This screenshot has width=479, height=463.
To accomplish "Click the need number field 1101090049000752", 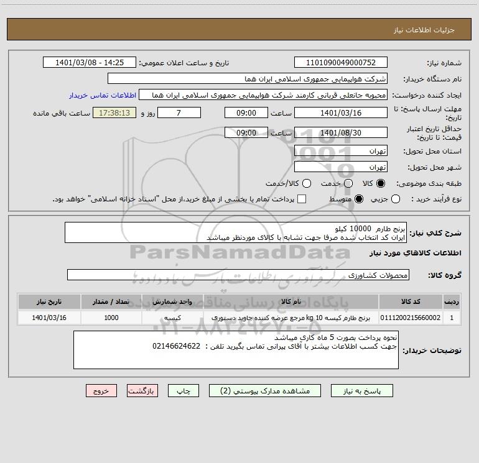I will coord(341,62).
